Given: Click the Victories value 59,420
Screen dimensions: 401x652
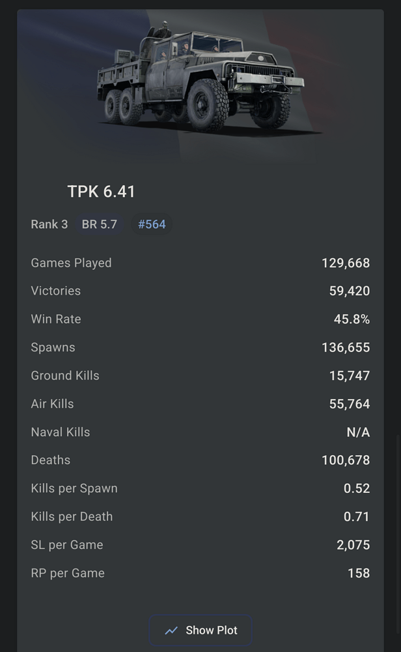Looking at the screenshot, I should pyautogui.click(x=349, y=291).
